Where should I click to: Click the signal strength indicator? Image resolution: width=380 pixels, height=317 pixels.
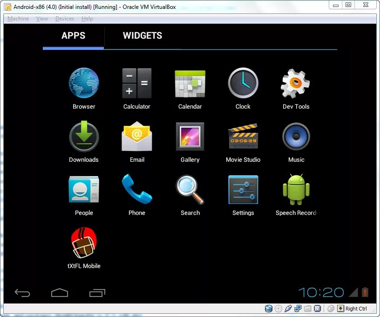click(x=353, y=292)
